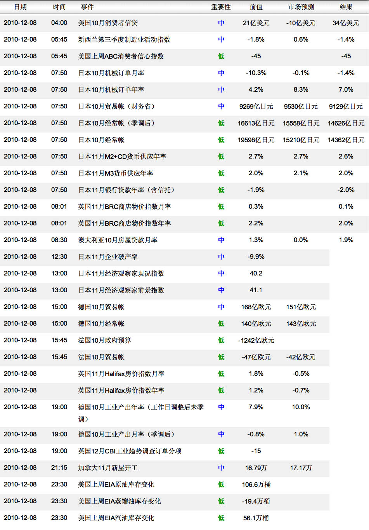Image resolution: width=369 pixels, height=530 pixels.
Task: Click the 21亿美元 previous value
Action: pos(256,23)
